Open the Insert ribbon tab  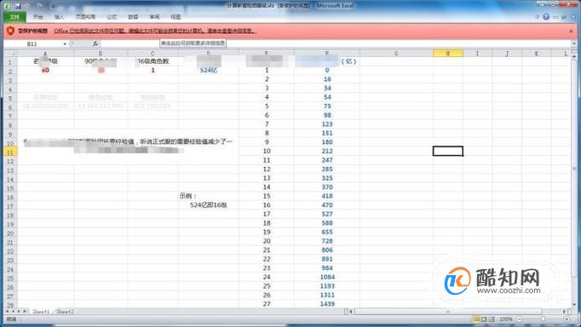60,17
